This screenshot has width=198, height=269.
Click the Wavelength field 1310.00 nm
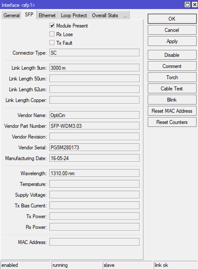pos(94,173)
